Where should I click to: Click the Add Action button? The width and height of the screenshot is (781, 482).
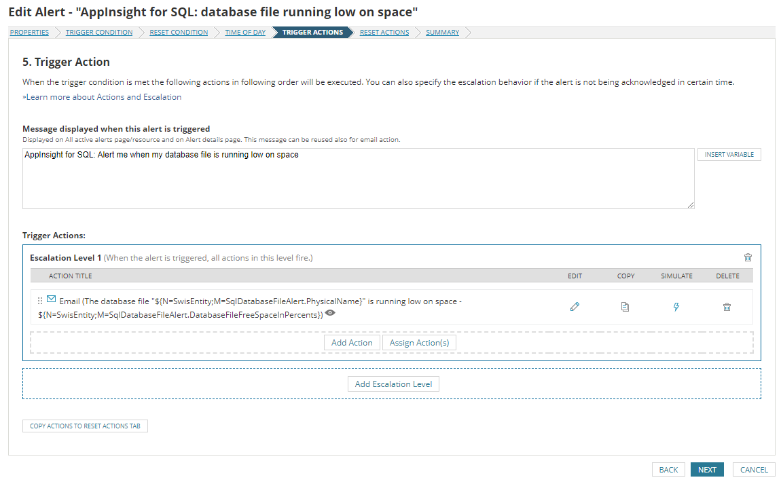(x=352, y=343)
